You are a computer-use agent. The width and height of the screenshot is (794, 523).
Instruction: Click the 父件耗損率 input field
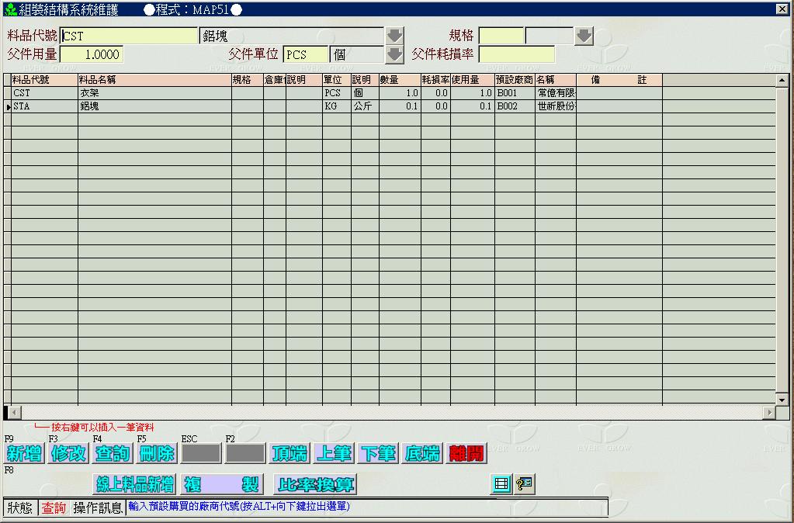pos(517,54)
